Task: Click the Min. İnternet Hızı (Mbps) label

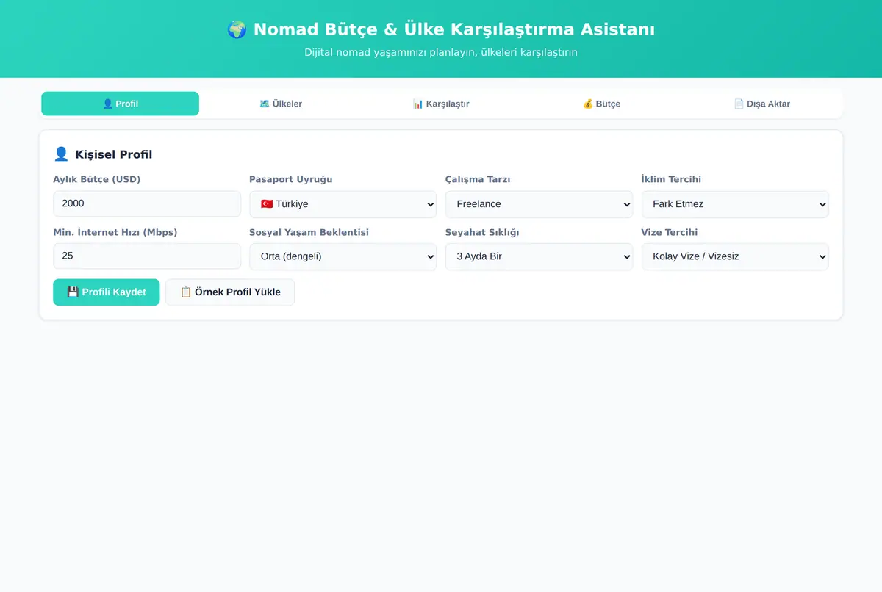Action: [x=115, y=232]
